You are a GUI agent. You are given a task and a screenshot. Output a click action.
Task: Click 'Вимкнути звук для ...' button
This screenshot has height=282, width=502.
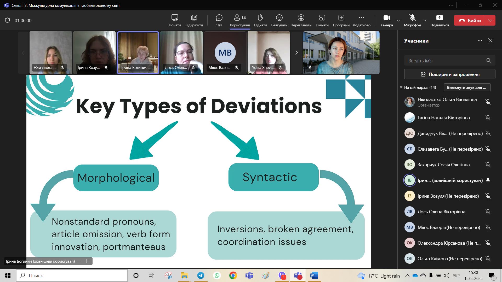point(467,87)
